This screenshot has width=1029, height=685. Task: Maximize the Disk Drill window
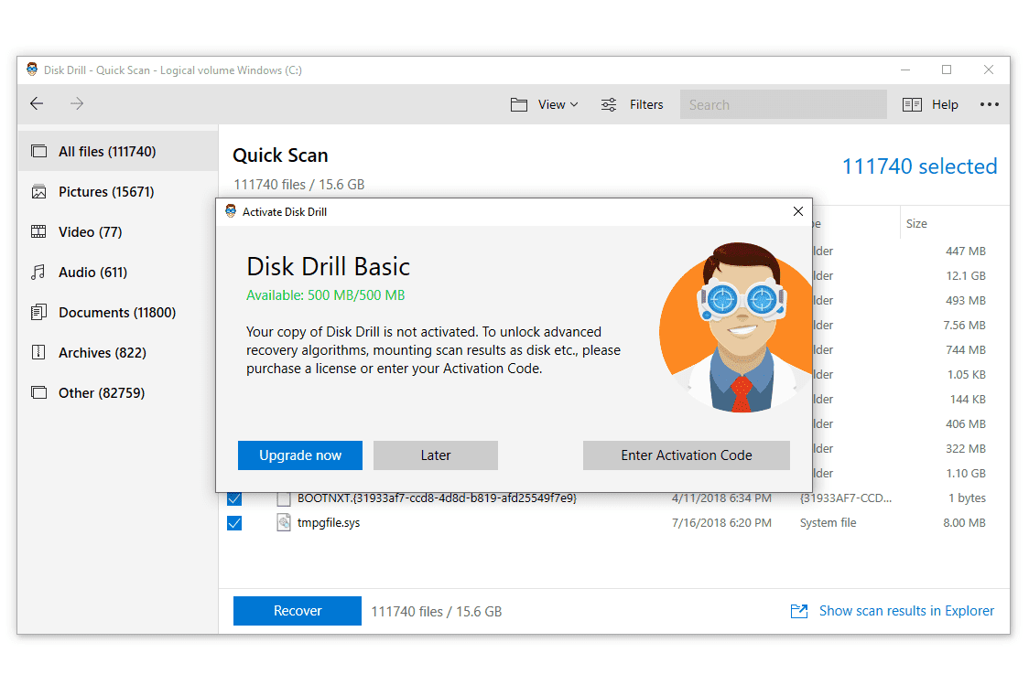pyautogui.click(x=947, y=70)
